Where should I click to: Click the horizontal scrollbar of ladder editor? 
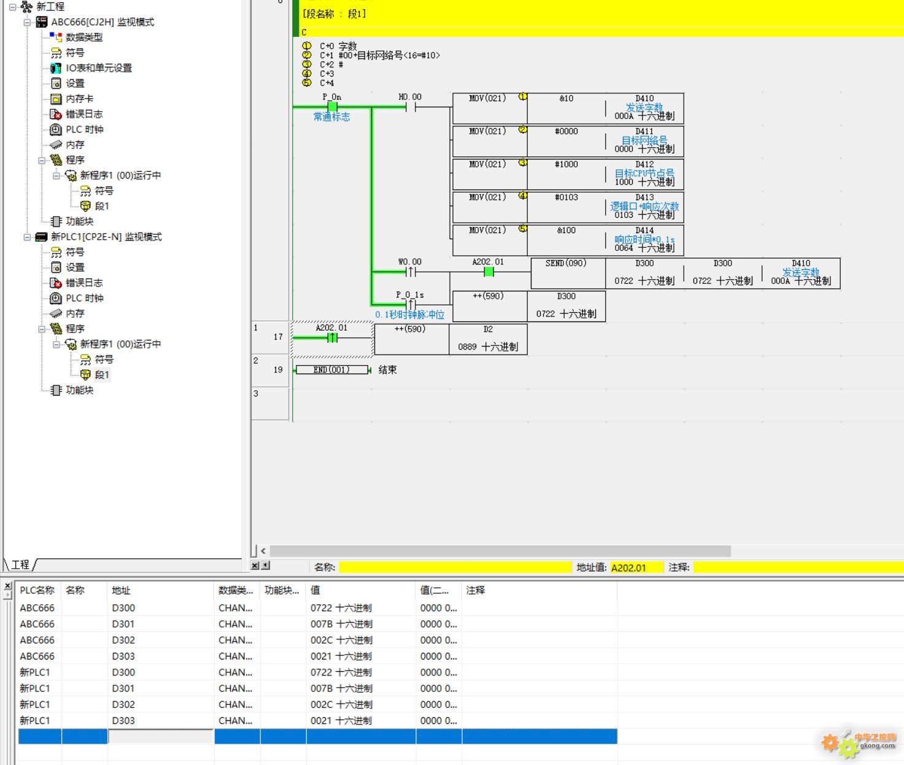pyautogui.click(x=500, y=551)
